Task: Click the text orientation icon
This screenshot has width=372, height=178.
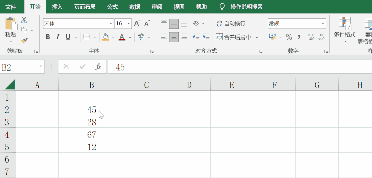Action: [x=196, y=23]
